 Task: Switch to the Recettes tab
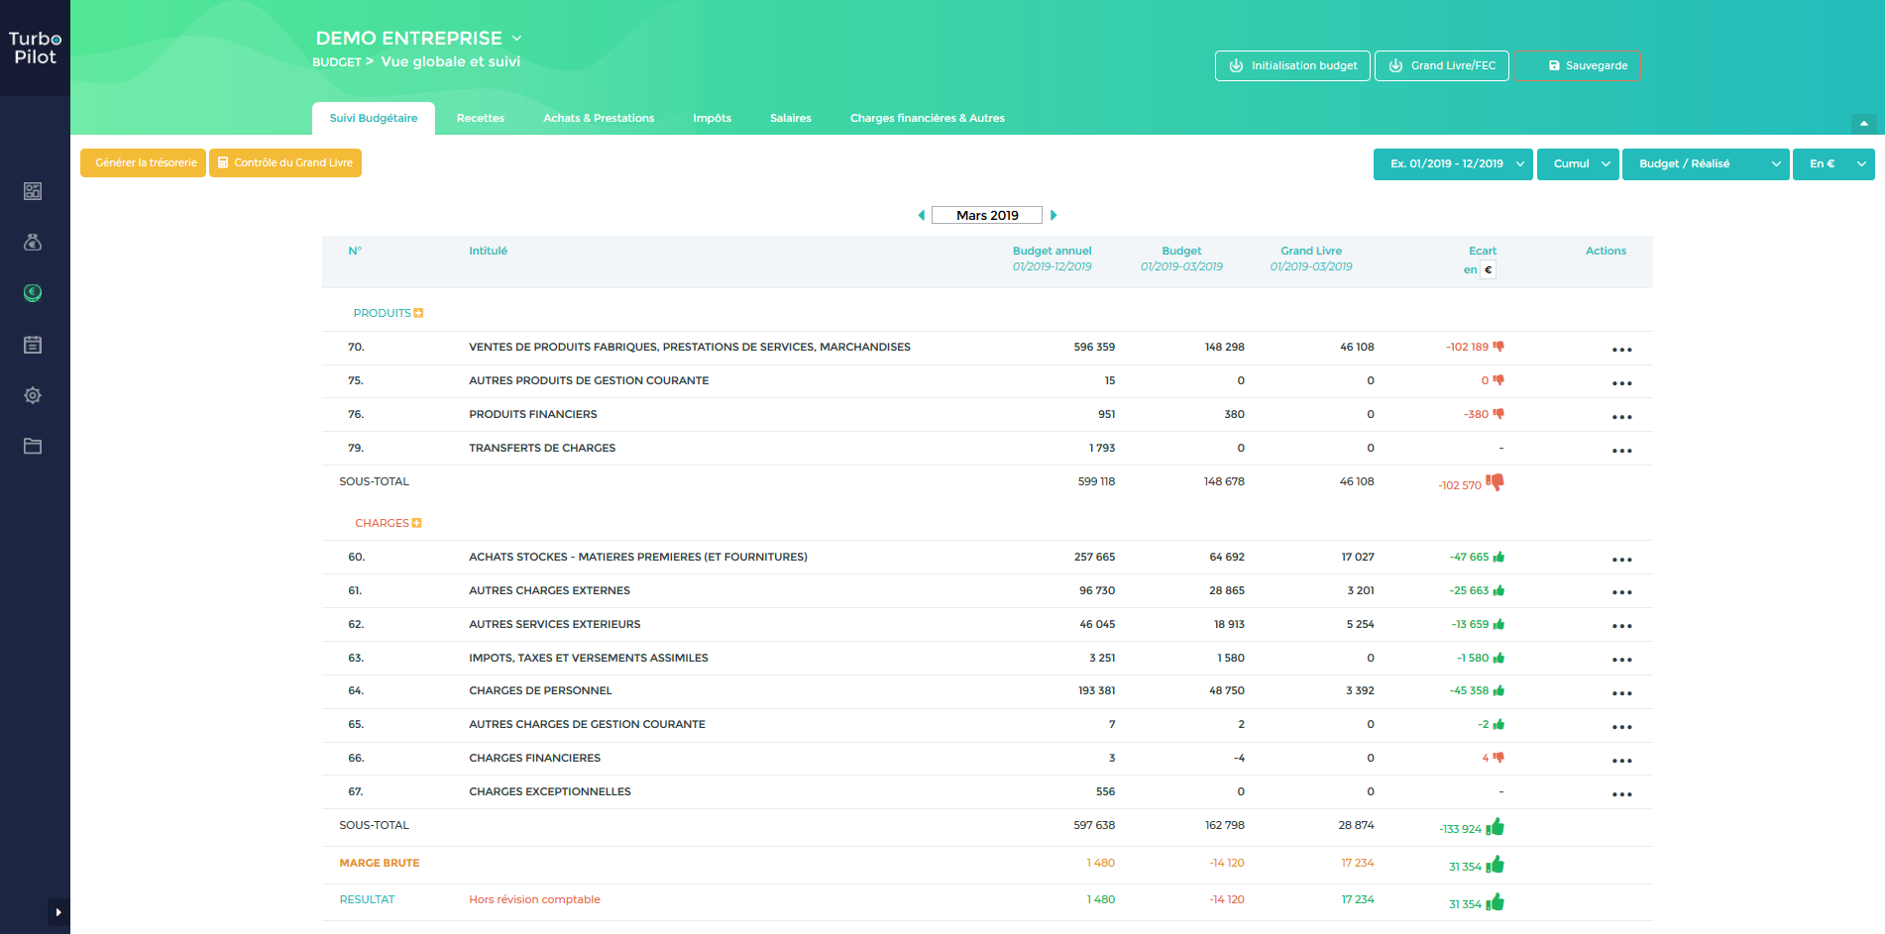481,118
